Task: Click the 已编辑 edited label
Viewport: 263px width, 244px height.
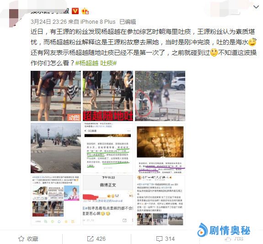Action: pyautogui.click(x=128, y=22)
